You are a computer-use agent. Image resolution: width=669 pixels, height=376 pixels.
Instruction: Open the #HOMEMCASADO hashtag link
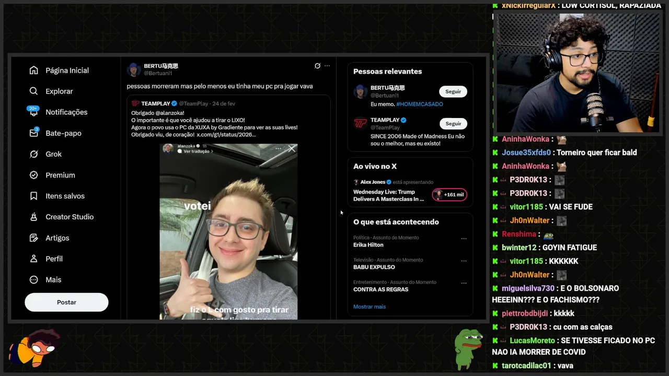click(420, 104)
